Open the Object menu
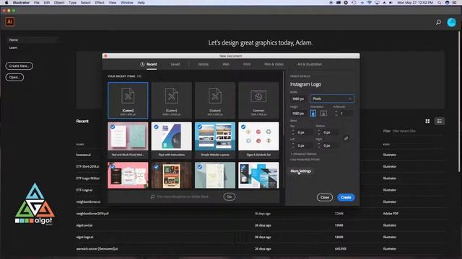The height and width of the screenshot is (259, 462). pyautogui.click(x=59, y=3)
